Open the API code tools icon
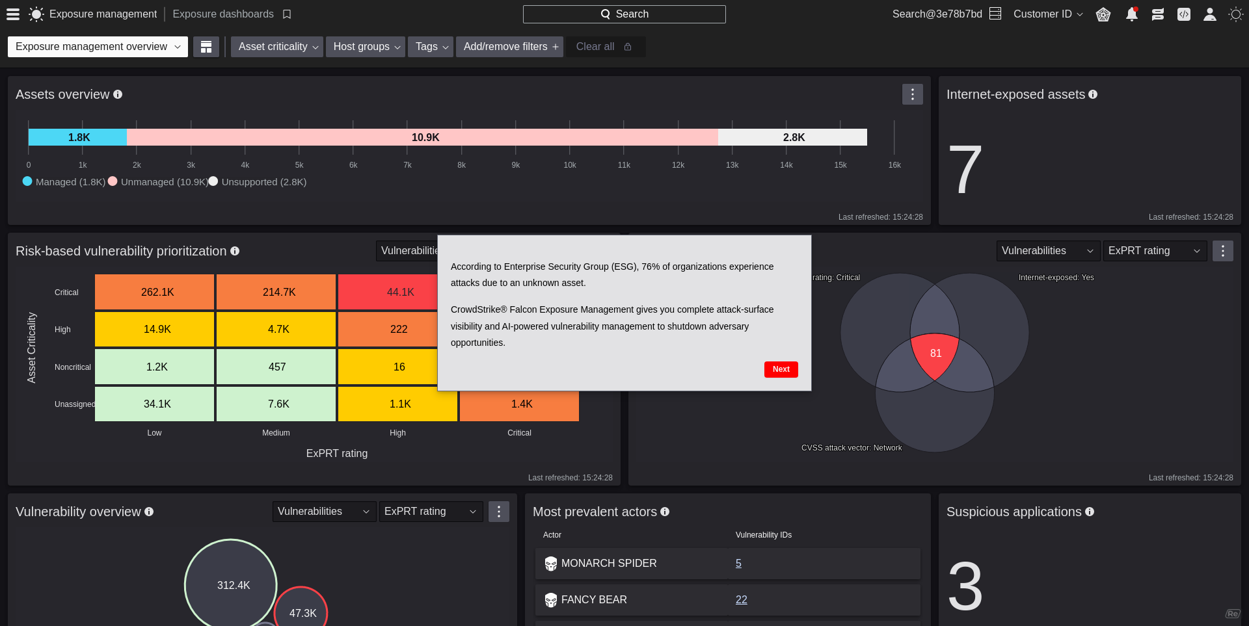 pos(1184,14)
